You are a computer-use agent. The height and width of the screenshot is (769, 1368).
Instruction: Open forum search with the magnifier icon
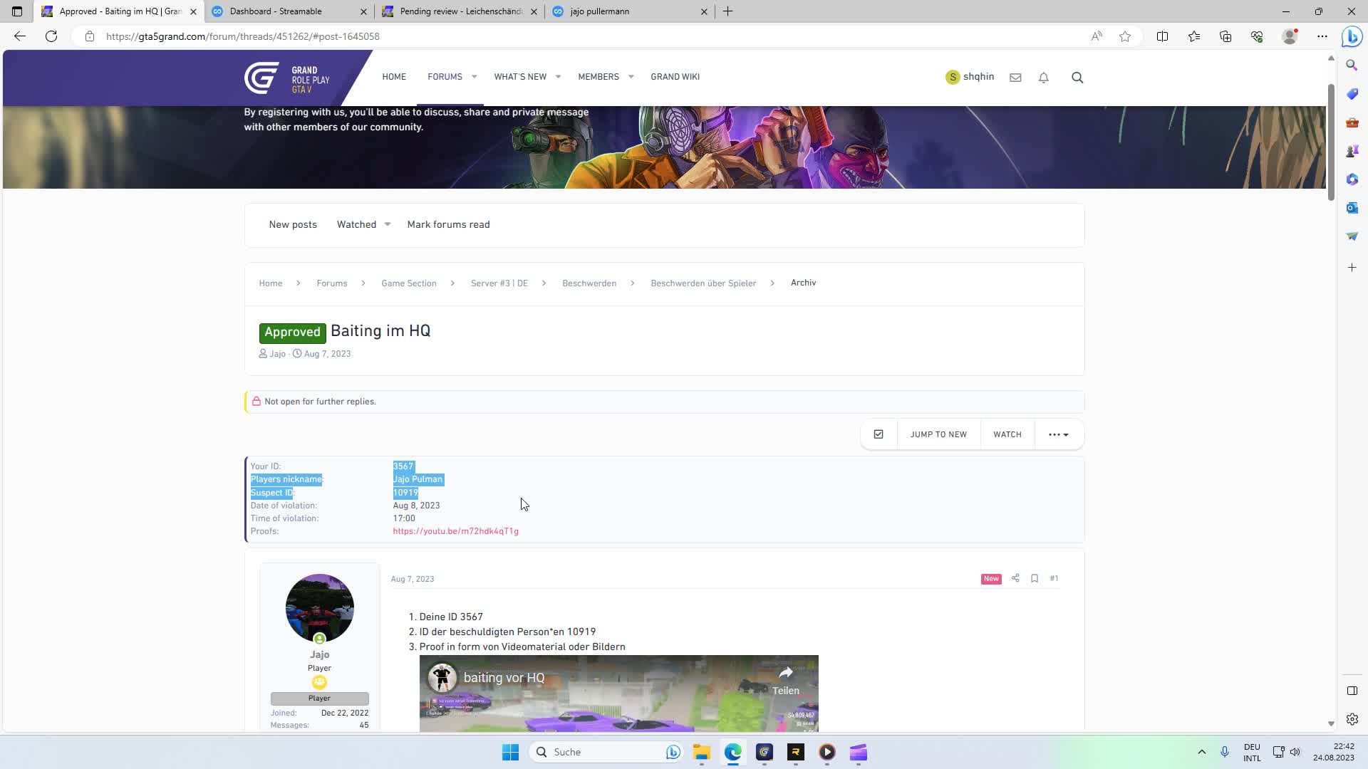pos(1077,77)
